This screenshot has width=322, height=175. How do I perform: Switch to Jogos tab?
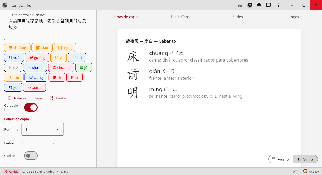tap(294, 17)
